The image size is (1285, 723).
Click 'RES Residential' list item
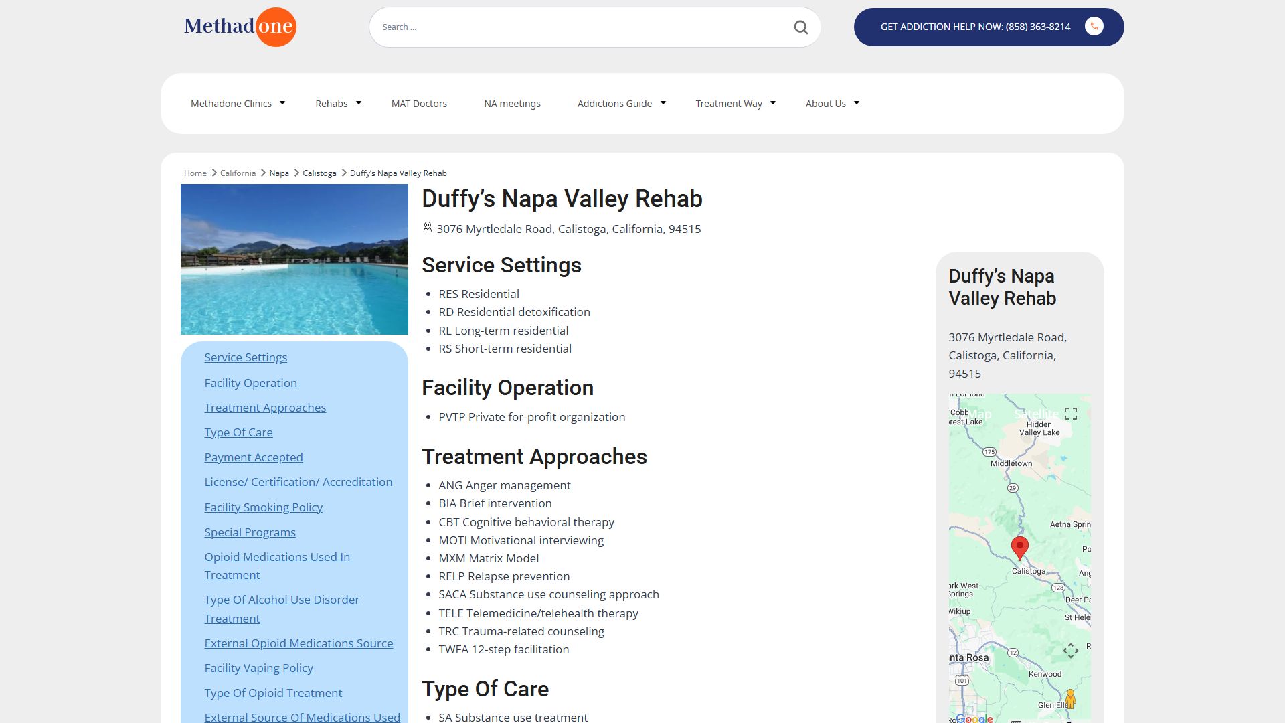(479, 294)
